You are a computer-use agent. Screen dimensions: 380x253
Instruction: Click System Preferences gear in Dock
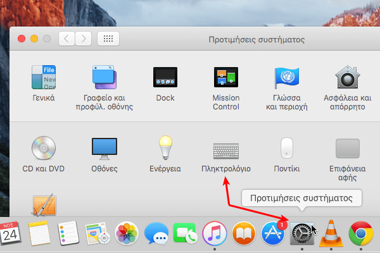click(x=302, y=233)
